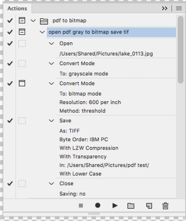Toggle the Close step checkmark
This screenshot has height=221, width=186.
tap(10, 184)
